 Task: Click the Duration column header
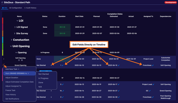(62, 16)
